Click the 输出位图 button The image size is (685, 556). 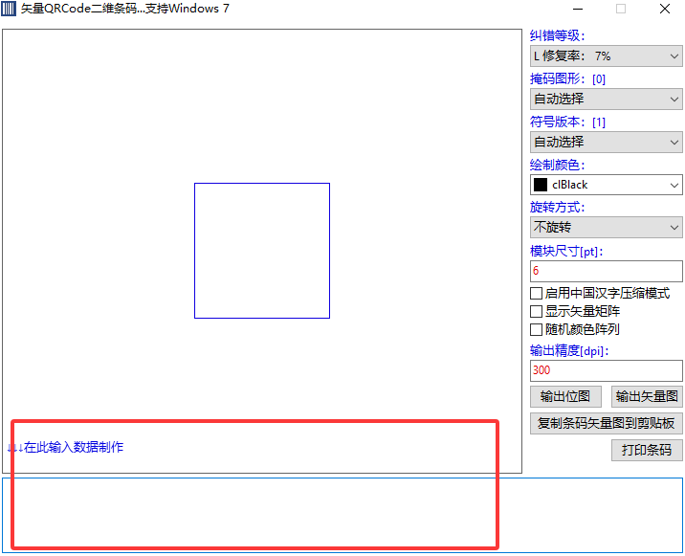(565, 396)
